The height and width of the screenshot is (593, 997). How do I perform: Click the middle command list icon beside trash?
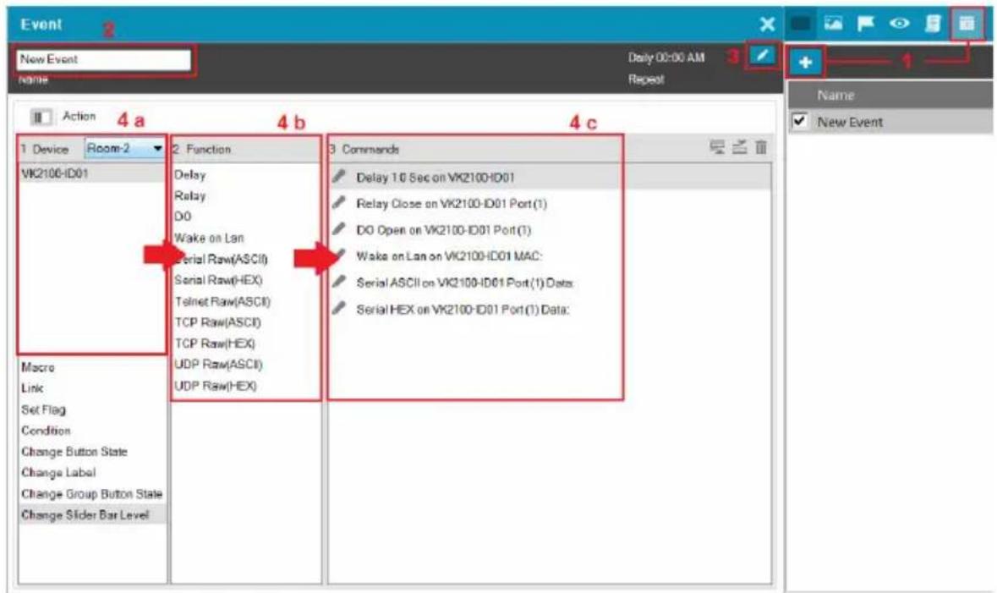click(x=739, y=147)
